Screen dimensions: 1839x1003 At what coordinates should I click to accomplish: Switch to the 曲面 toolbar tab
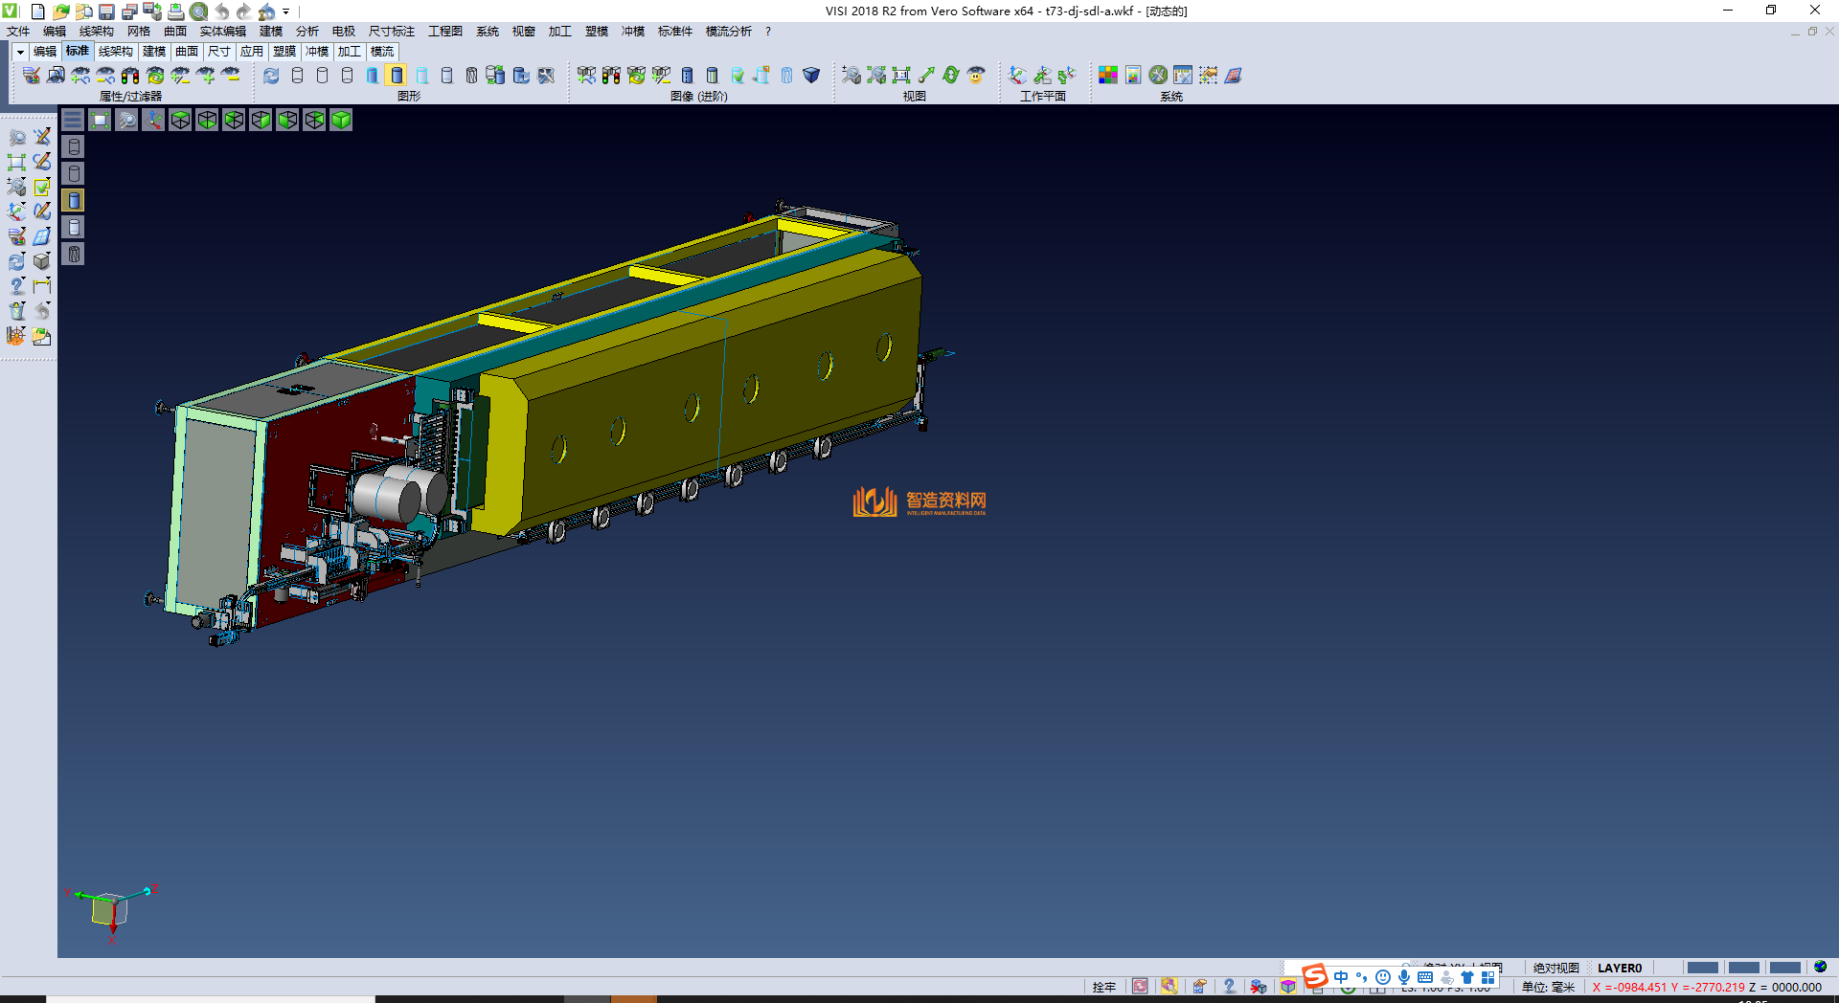187,52
